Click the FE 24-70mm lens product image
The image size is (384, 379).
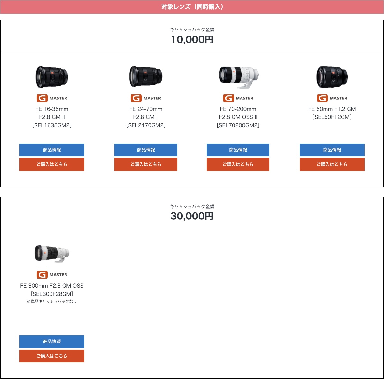tap(146, 77)
